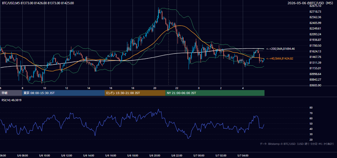Select the ロンドン 15:30-21:00 JST session bar
Screen dimensions: 337x158
135,93
